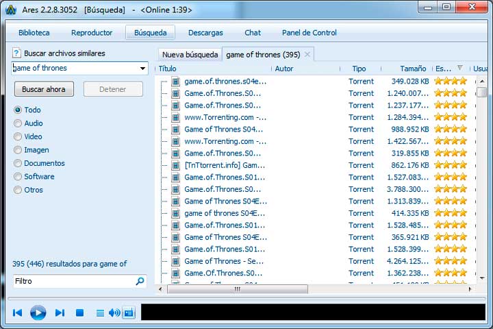Play the current media with the play button
The width and height of the screenshot is (493, 329).
38,313
